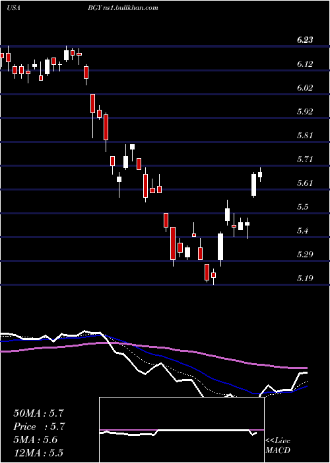Screen dimensions: 330x463
Task: Click the 5.4 price level label
Action: (x=303, y=231)
